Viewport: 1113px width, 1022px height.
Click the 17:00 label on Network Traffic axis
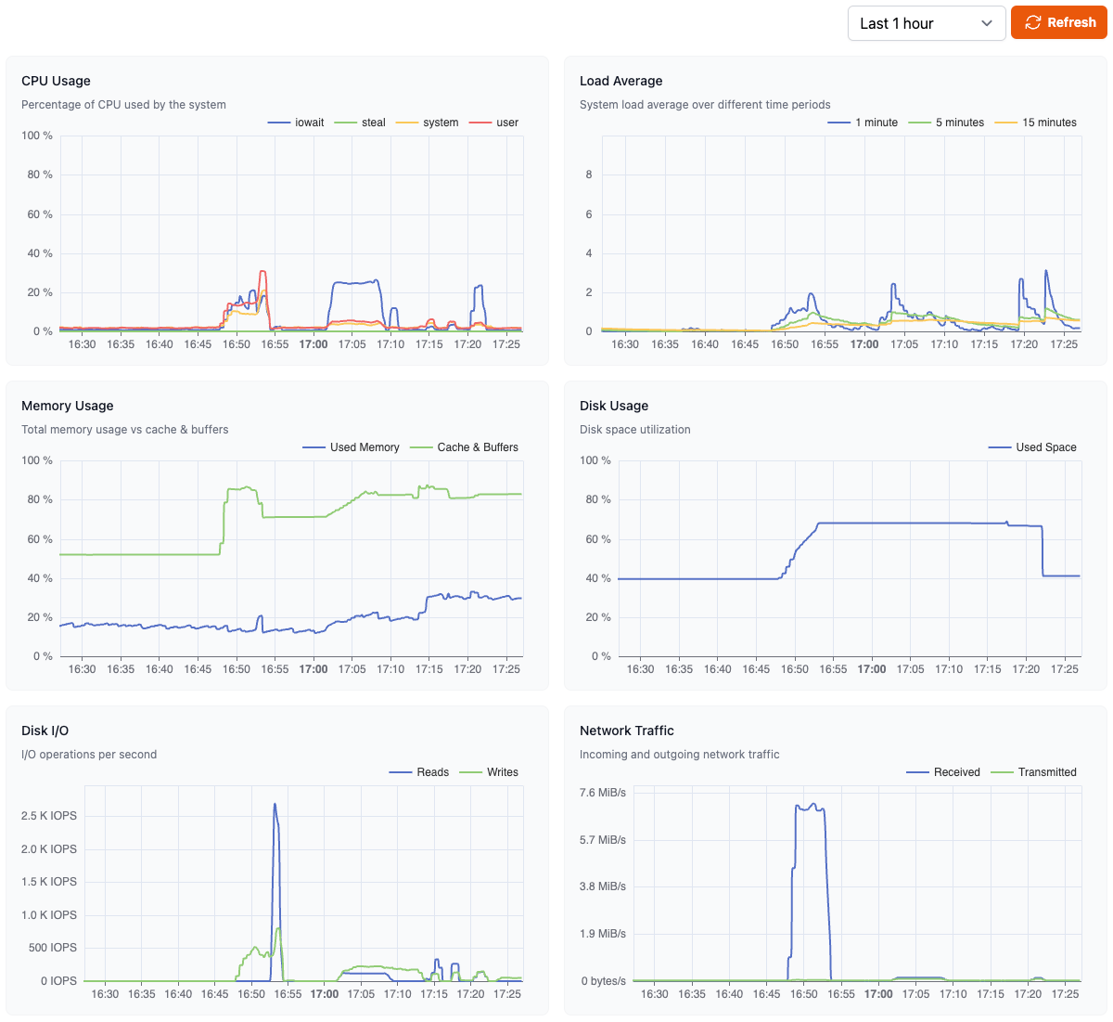click(x=878, y=994)
